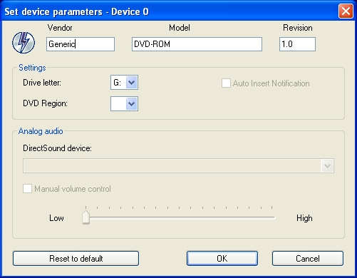Click into the Vendor field containing Generic

[x=81, y=44]
